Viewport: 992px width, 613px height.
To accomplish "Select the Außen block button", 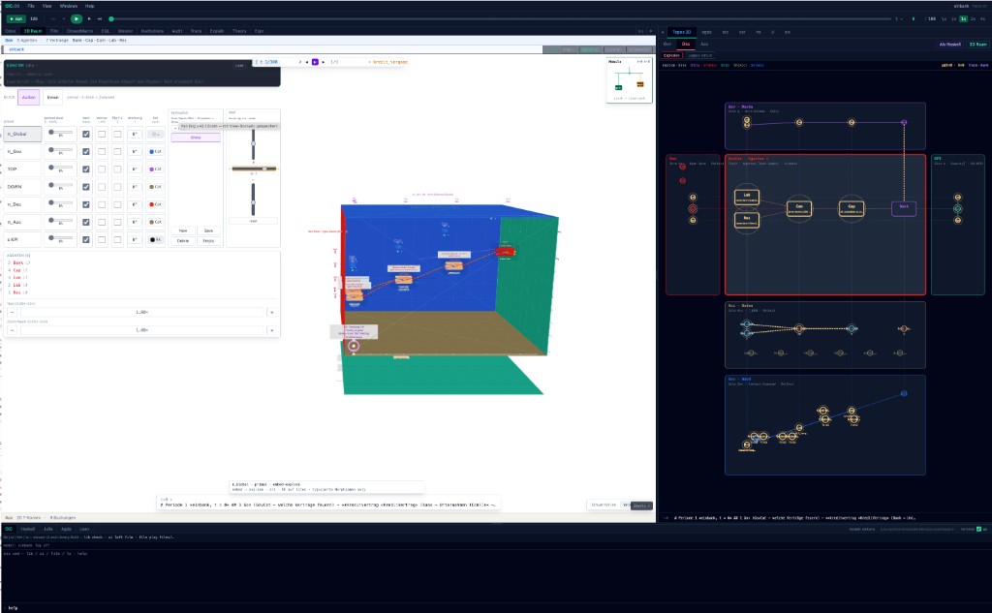I will click(28, 98).
